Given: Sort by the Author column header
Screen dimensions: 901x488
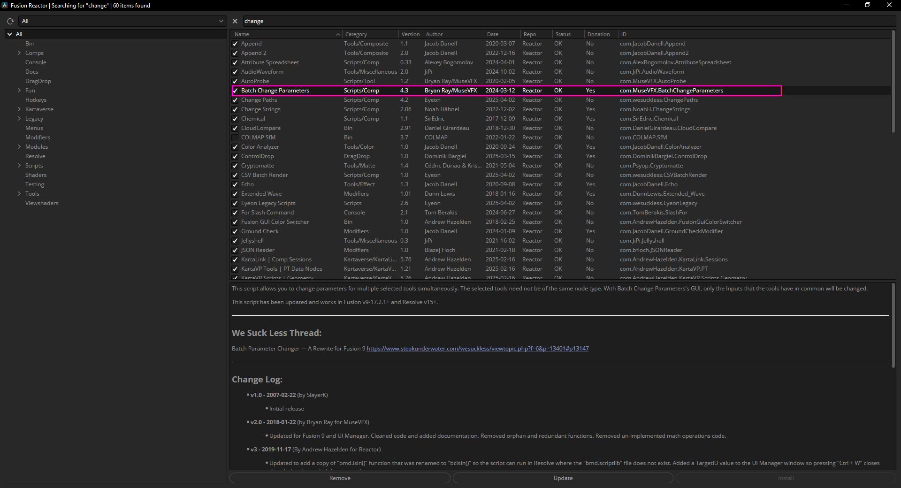Looking at the screenshot, I should (453, 34).
